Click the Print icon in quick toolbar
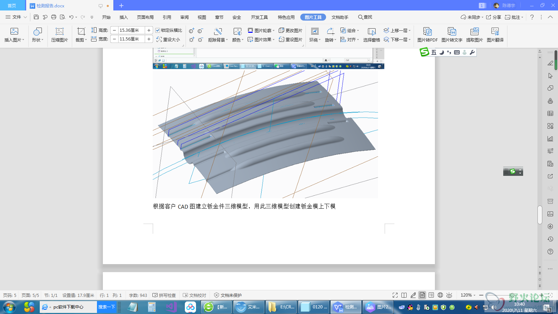The height and width of the screenshot is (314, 558). pyautogui.click(x=54, y=17)
